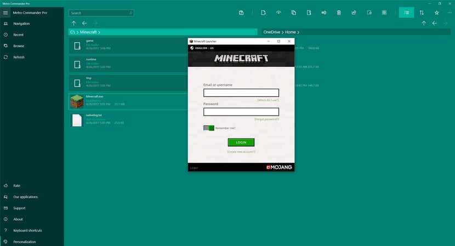Click the search magnifier icon

click(x=131, y=13)
